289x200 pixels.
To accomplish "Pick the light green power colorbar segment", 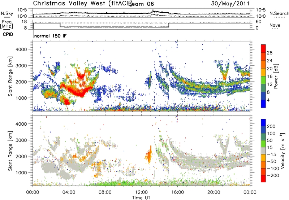I will (263, 80).
